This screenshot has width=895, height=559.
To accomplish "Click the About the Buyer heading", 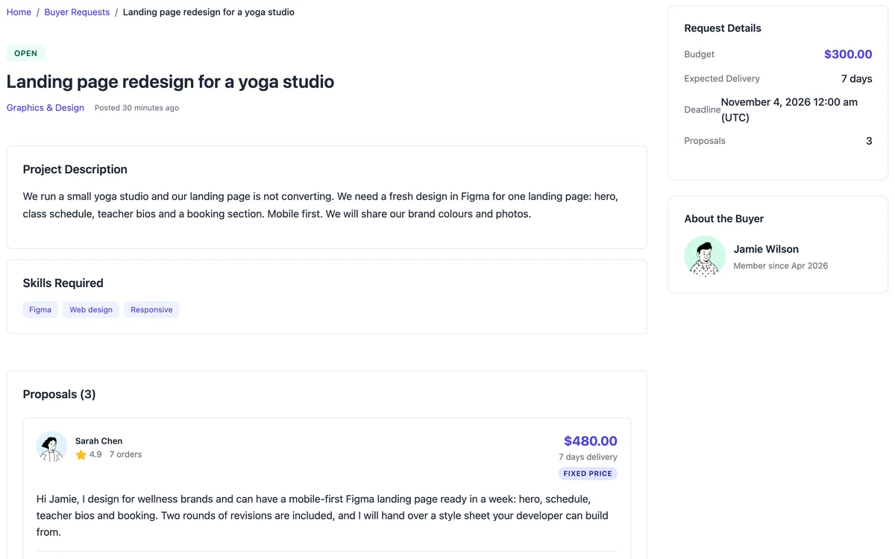I will pyautogui.click(x=724, y=218).
